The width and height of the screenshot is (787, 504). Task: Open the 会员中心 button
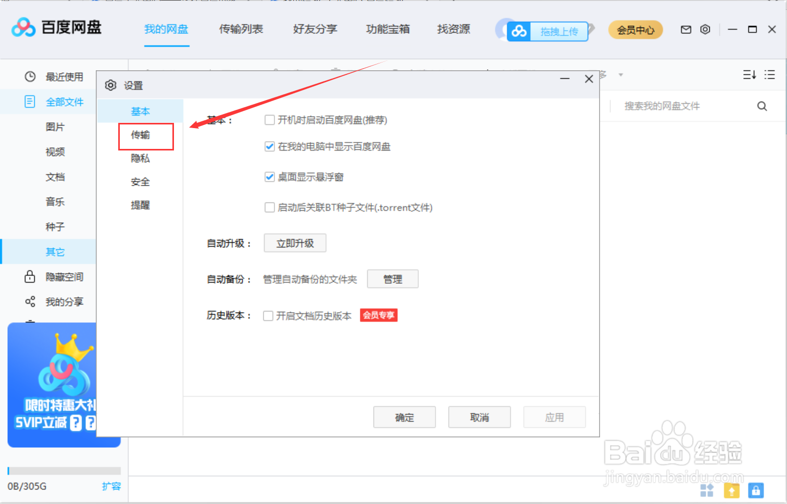point(635,30)
